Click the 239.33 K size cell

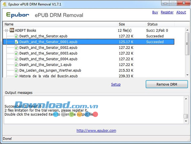(126, 76)
